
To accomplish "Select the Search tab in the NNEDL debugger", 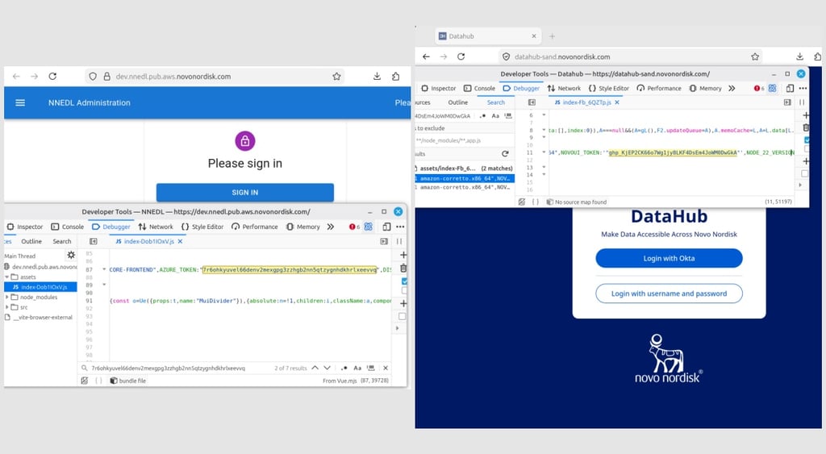I will click(61, 241).
